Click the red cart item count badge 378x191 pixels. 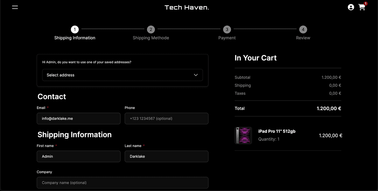pos(365,3)
